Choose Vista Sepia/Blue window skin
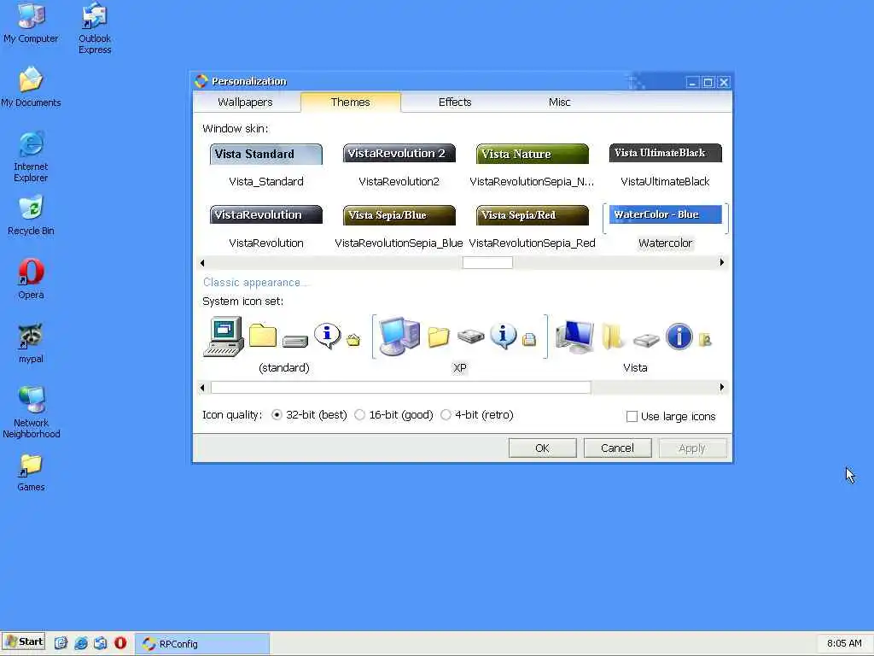The width and height of the screenshot is (874, 656). [x=399, y=227]
